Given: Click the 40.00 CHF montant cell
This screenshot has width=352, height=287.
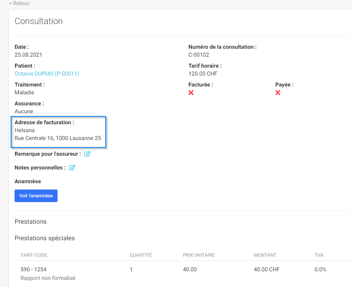Looking at the screenshot, I should tap(267, 269).
